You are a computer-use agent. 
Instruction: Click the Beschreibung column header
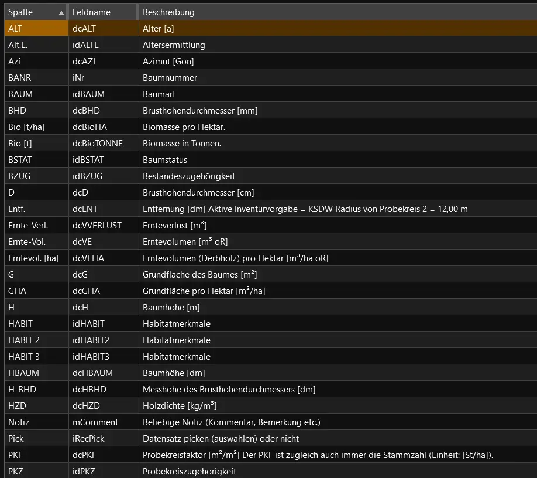pyautogui.click(x=168, y=12)
